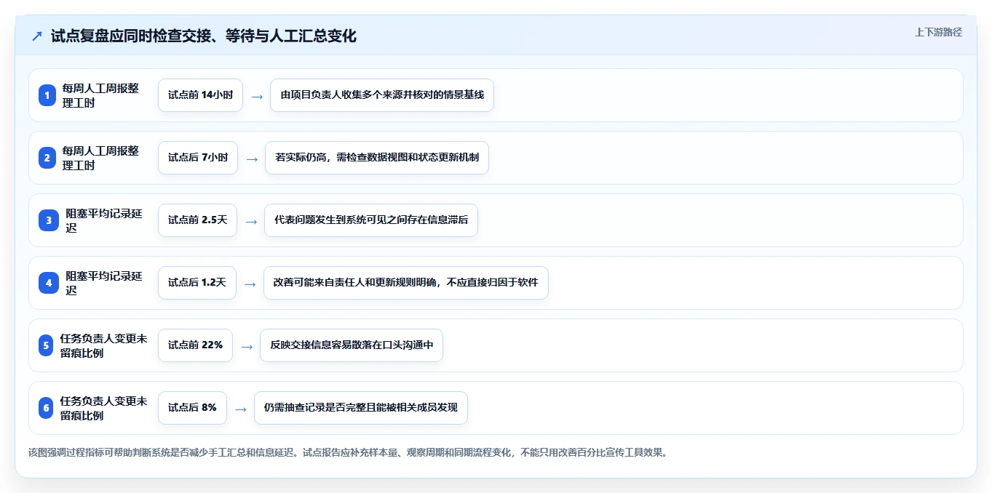Click the number 2 badge
The width and height of the screenshot is (992, 493).
(47, 158)
